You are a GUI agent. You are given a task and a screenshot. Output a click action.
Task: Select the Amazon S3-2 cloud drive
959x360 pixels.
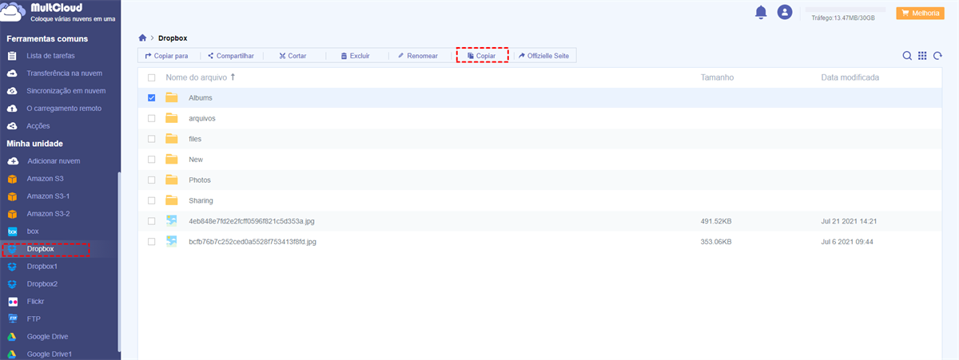click(48, 214)
